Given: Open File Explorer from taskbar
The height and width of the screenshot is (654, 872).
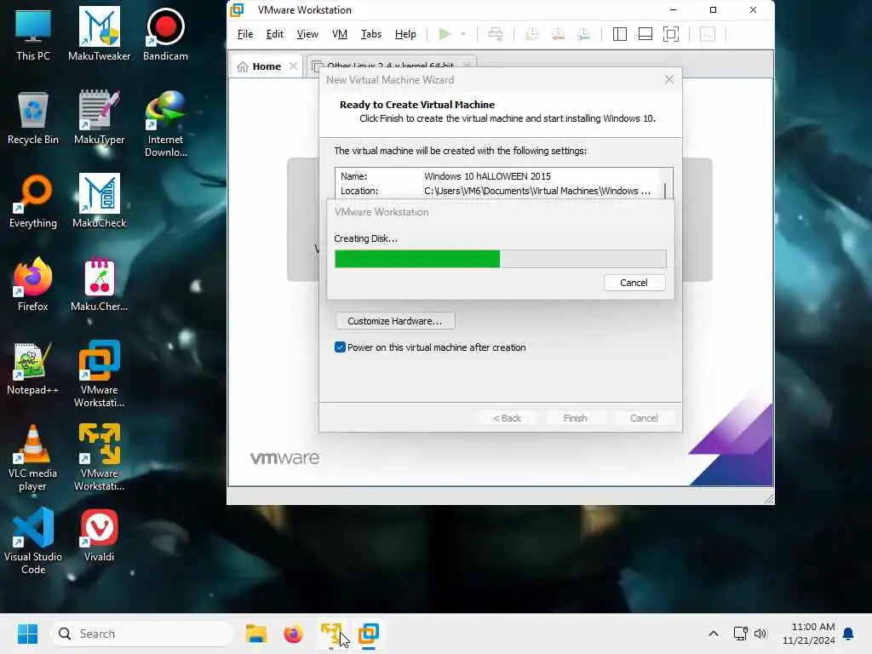Looking at the screenshot, I should (256, 634).
